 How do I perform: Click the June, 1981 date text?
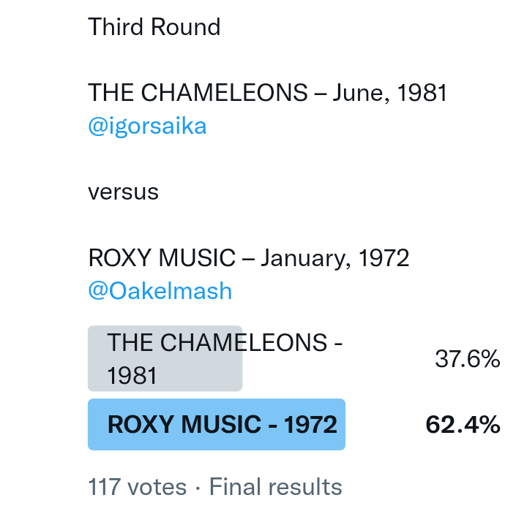[390, 93]
